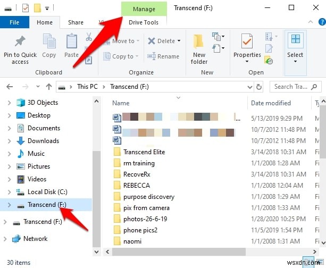Select Music in navigation pane

coord(36,154)
